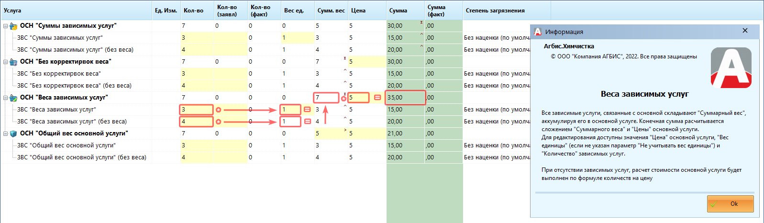764x223 pixels.
Task: Click the small Агбис icon in the Информация title bar
Action: click(x=538, y=32)
